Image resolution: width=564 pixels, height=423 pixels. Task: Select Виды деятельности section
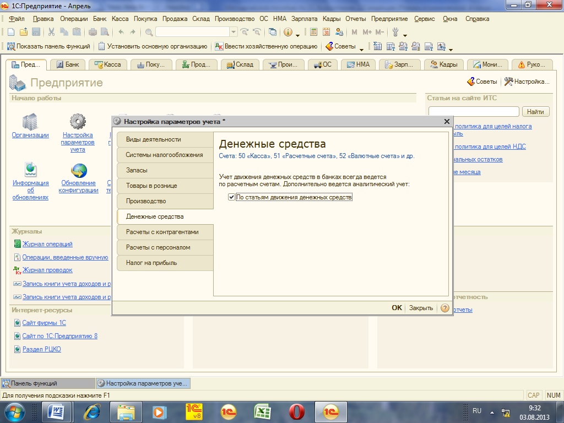click(x=165, y=139)
